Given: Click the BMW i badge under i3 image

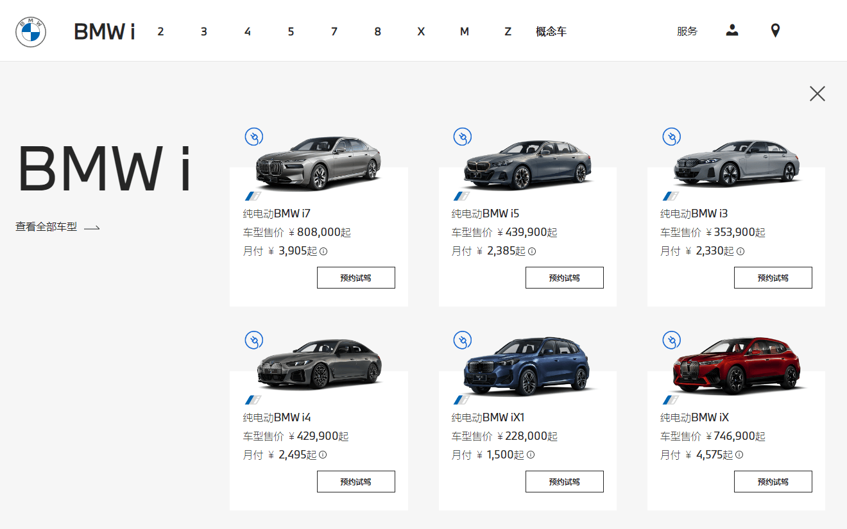Looking at the screenshot, I should pos(670,196).
